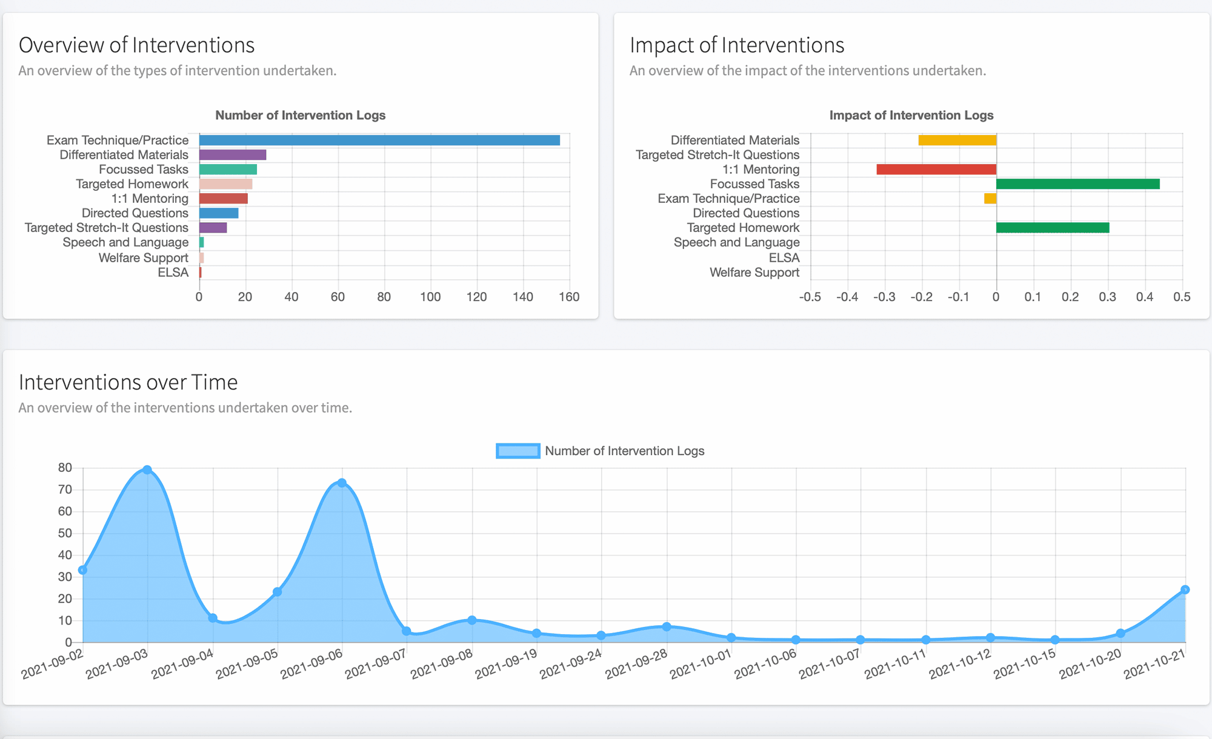Click the Targeted Stretch-It Questions bar in Overview chart
1212x739 pixels.
coord(213,228)
